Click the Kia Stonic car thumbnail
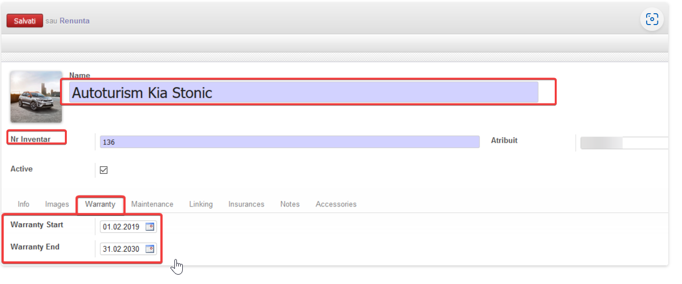 36,97
